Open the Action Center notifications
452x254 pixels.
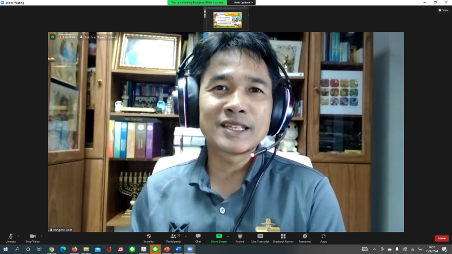[445, 249]
